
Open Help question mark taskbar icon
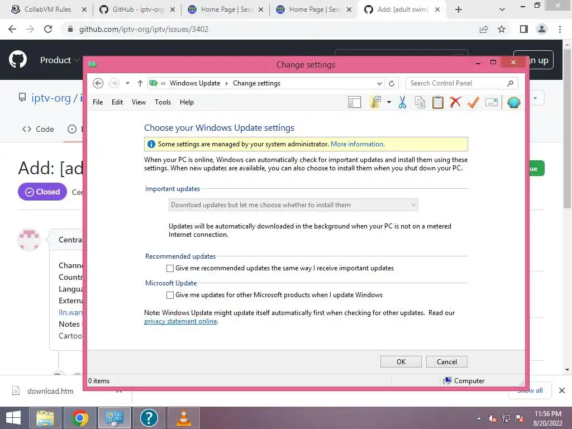pyautogui.click(x=149, y=418)
